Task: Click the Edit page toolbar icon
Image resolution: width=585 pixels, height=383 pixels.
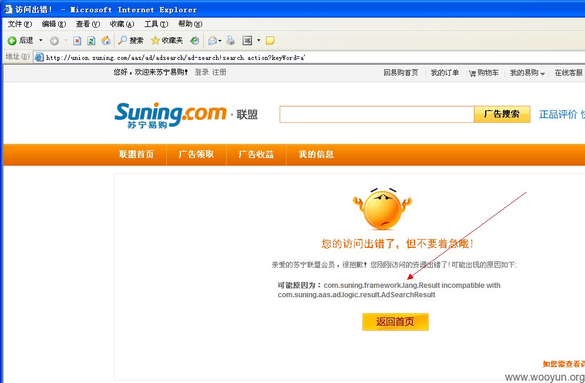Action: [247, 41]
